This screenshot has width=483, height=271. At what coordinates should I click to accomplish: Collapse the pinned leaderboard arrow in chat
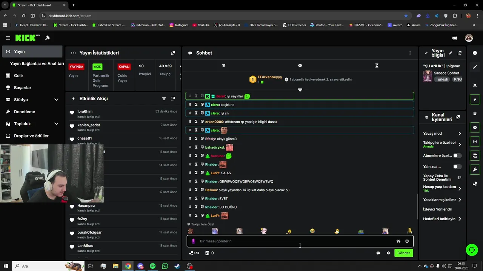tap(300, 90)
